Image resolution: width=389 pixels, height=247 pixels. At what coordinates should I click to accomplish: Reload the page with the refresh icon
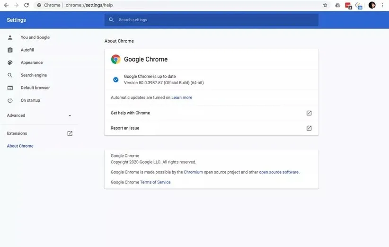tap(27, 5)
